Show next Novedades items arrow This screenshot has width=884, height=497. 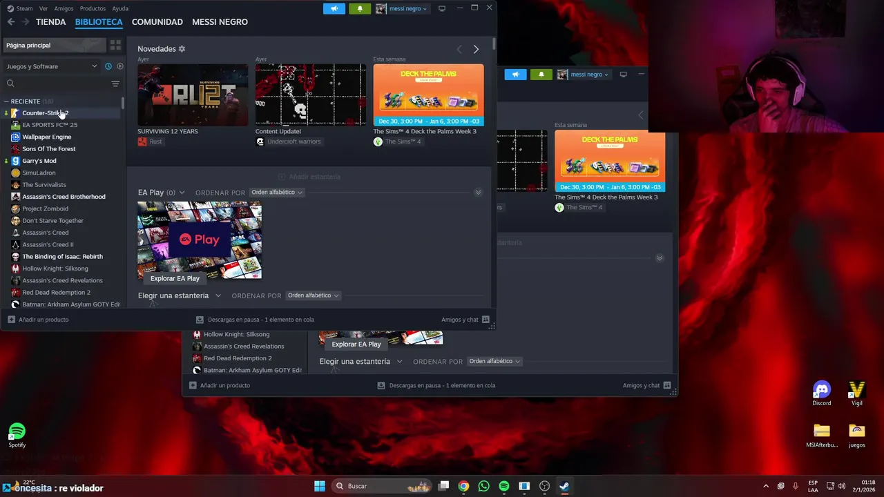pyautogui.click(x=476, y=49)
